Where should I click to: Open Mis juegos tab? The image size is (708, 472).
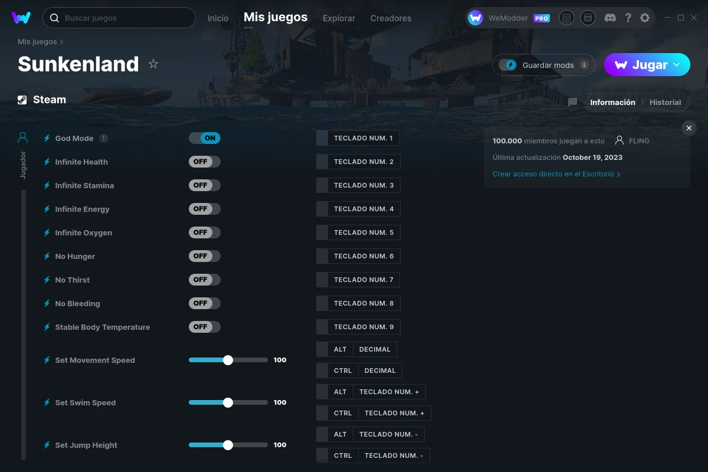276,18
